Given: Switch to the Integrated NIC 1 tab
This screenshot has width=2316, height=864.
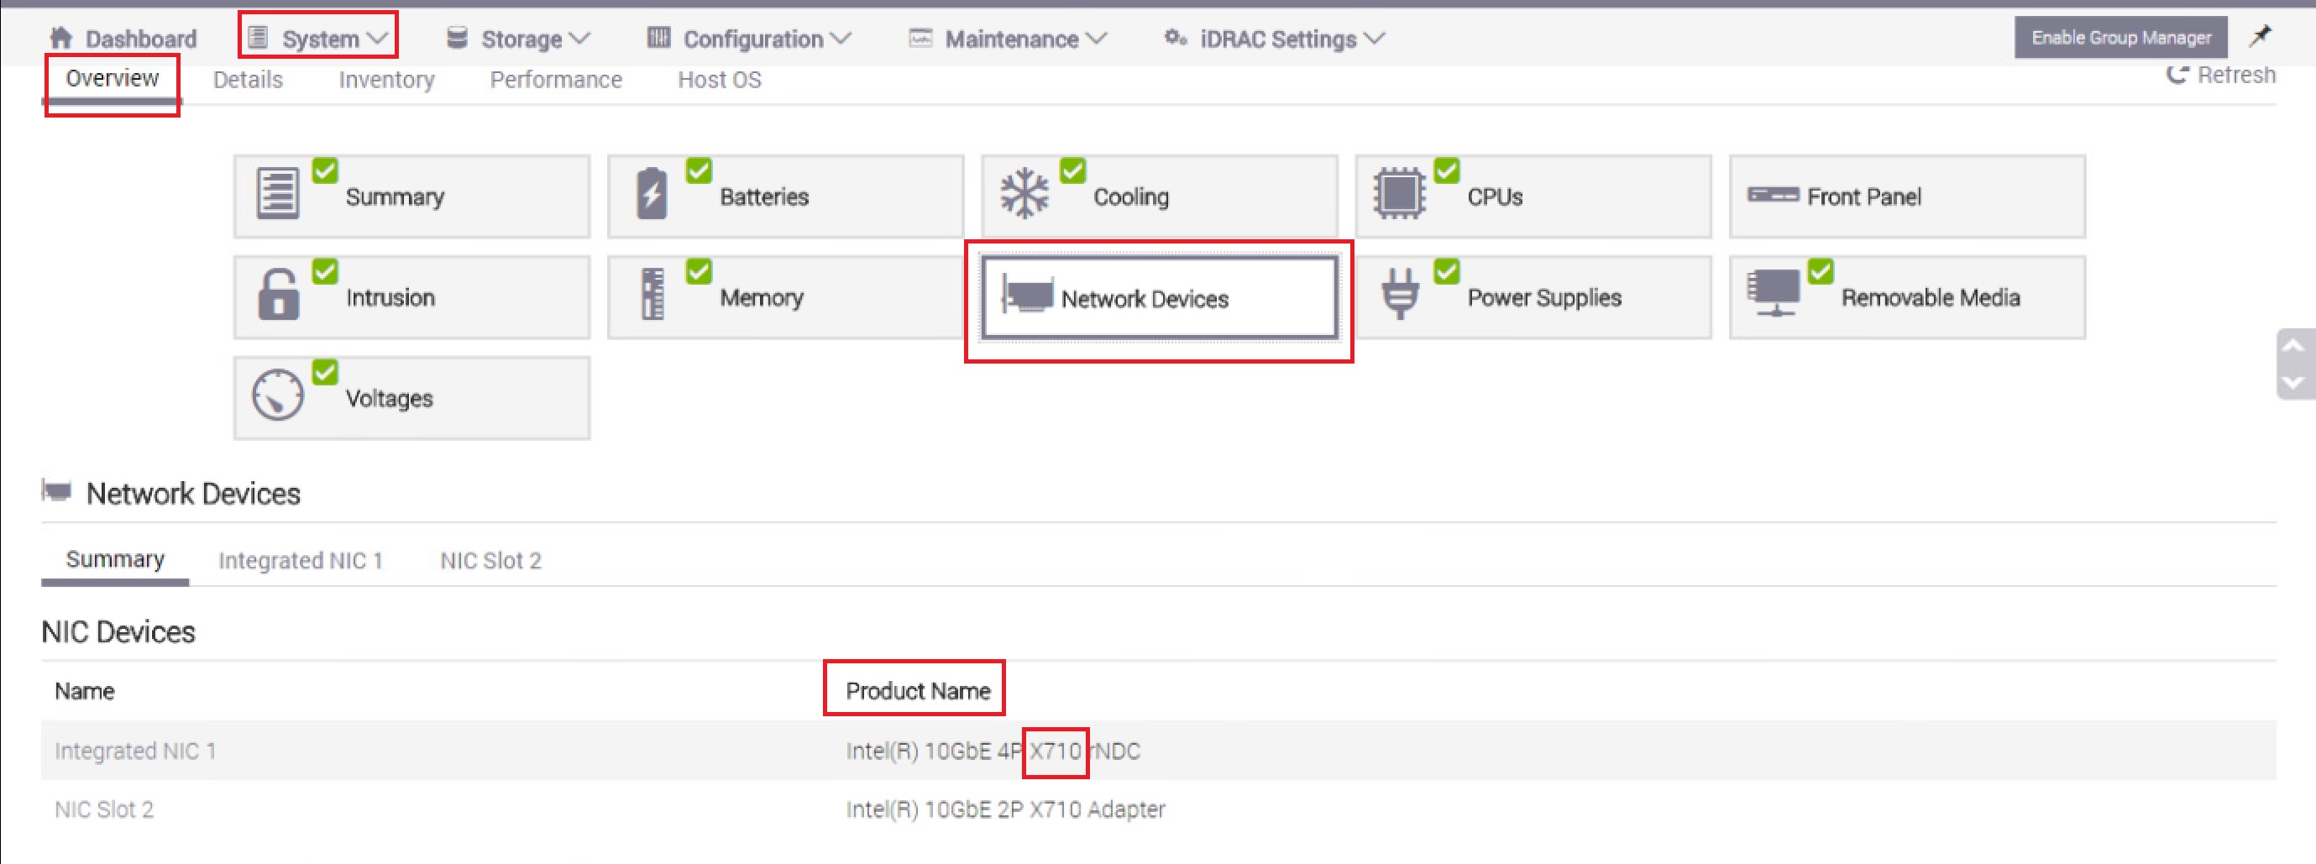Looking at the screenshot, I should tap(301, 560).
